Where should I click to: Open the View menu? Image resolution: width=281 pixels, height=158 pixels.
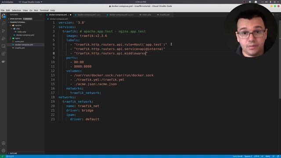(25, 11)
